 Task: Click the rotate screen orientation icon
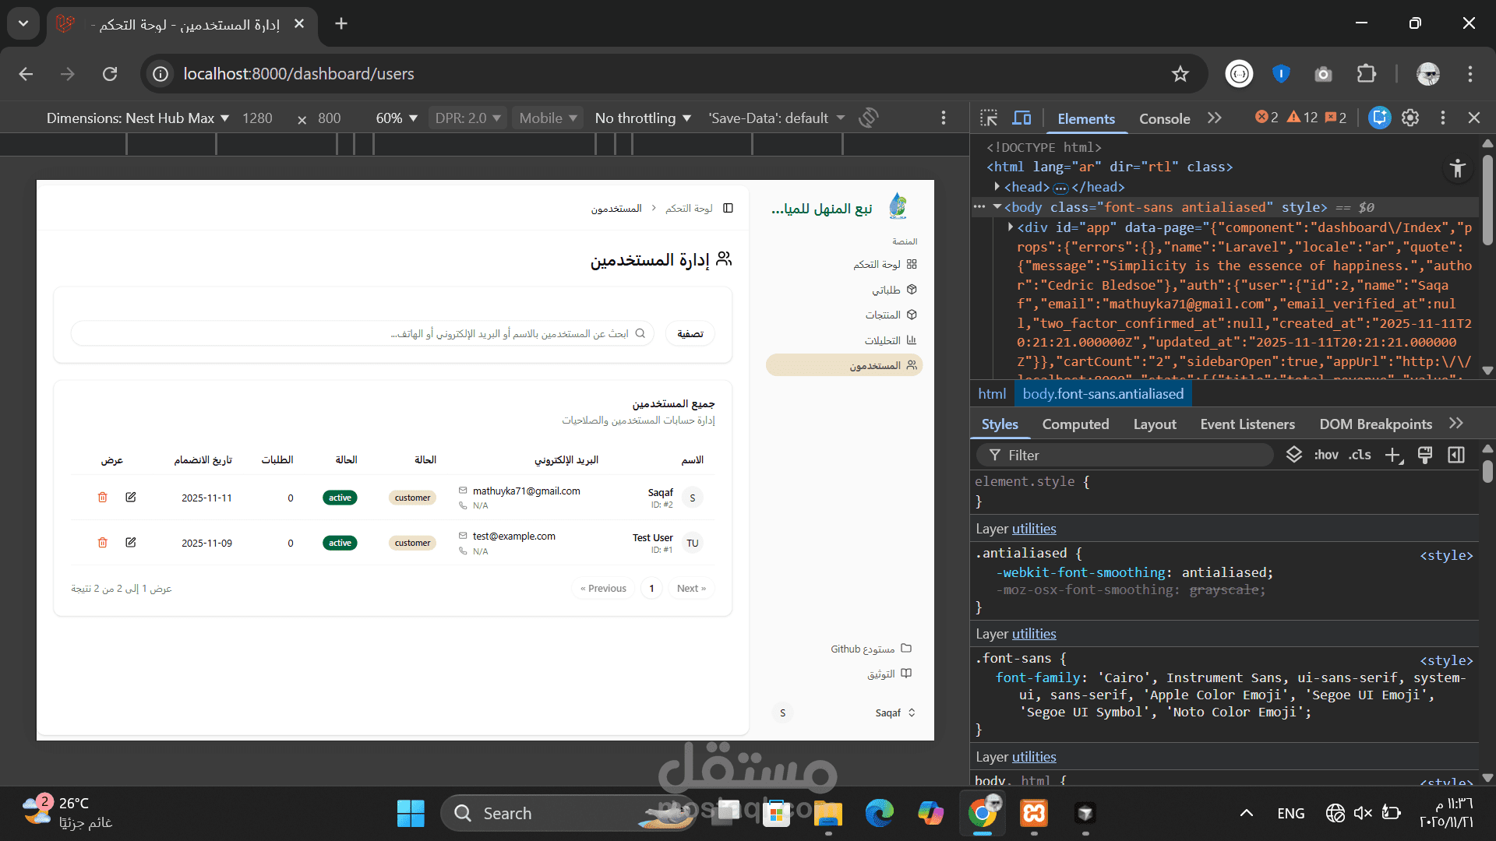(869, 118)
